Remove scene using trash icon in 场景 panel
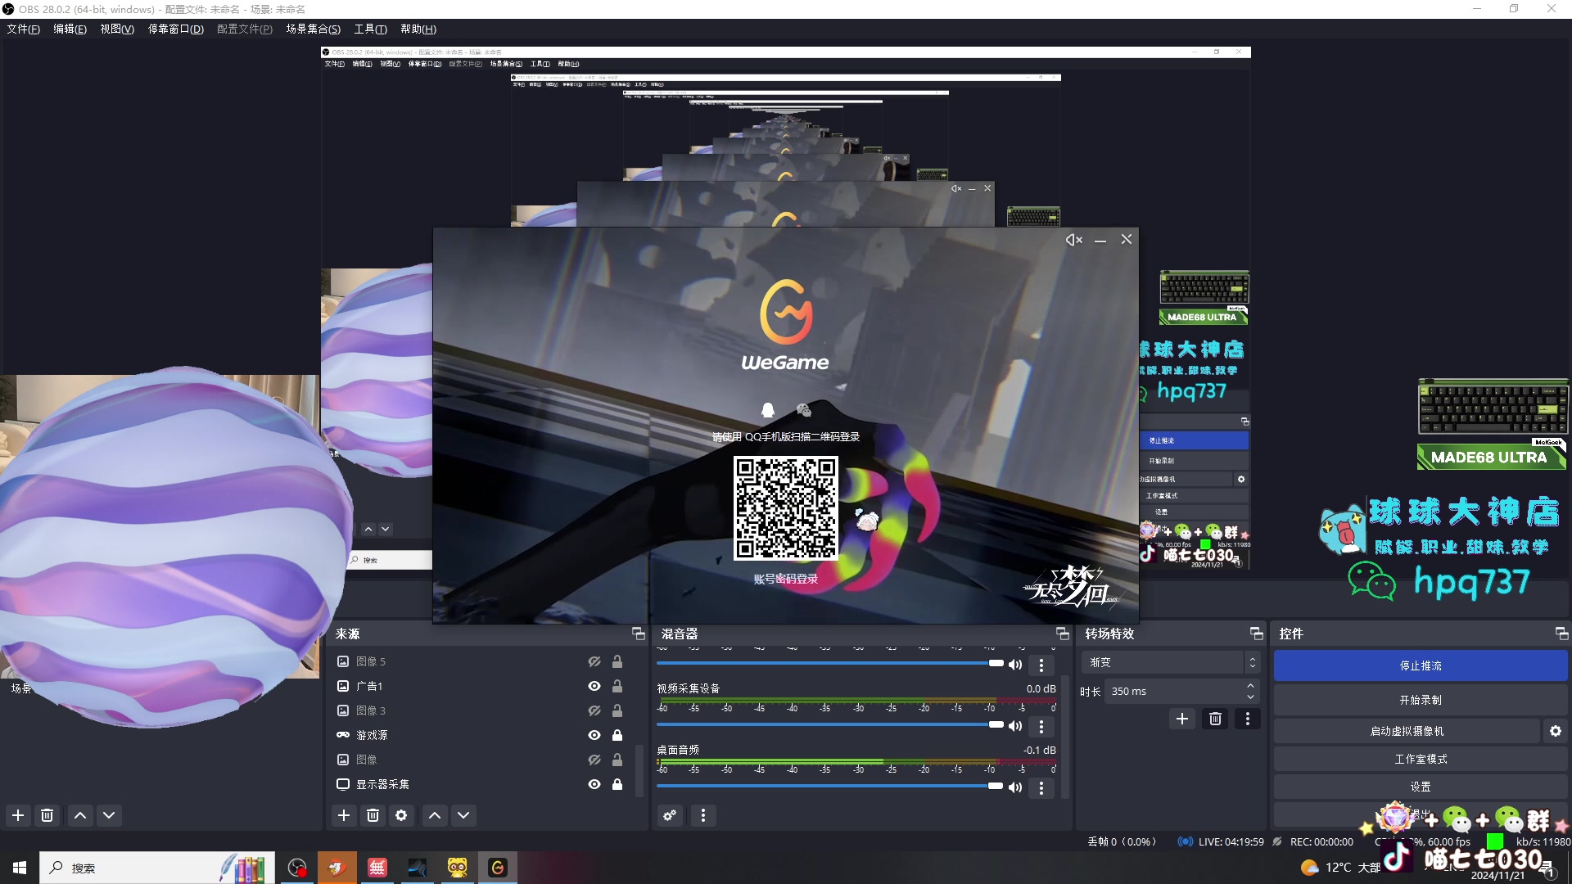The image size is (1572, 884). (x=47, y=815)
